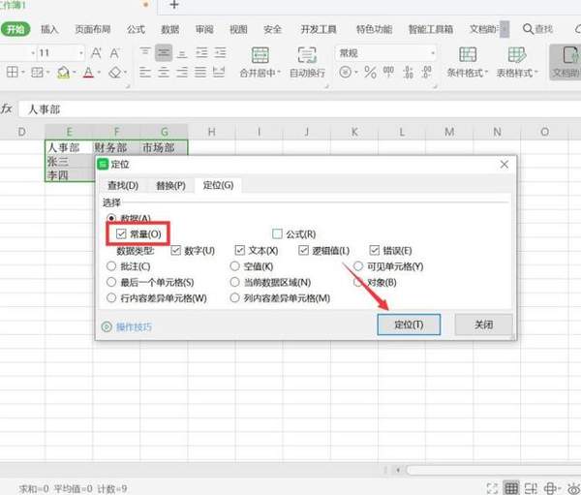Check the 公式(R) checkbox

click(277, 234)
